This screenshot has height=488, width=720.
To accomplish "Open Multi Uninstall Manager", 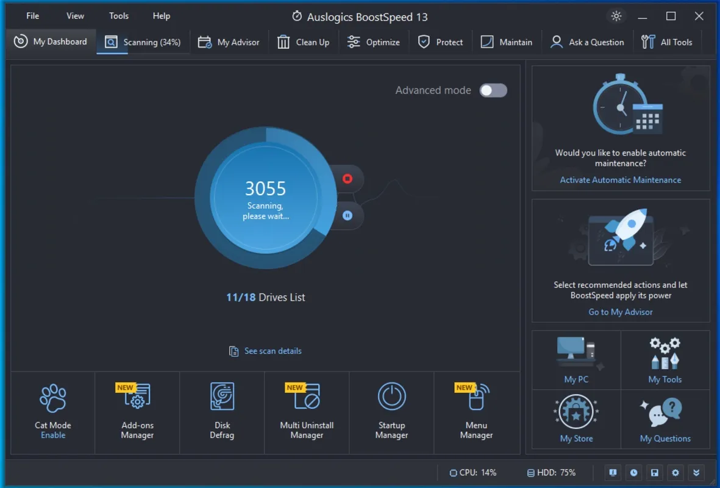I will (x=307, y=411).
